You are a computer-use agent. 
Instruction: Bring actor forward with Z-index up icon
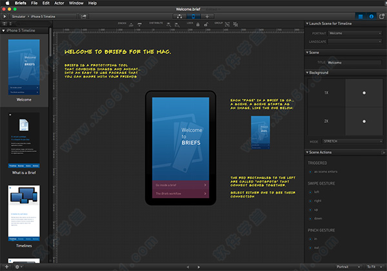[x=131, y=24]
